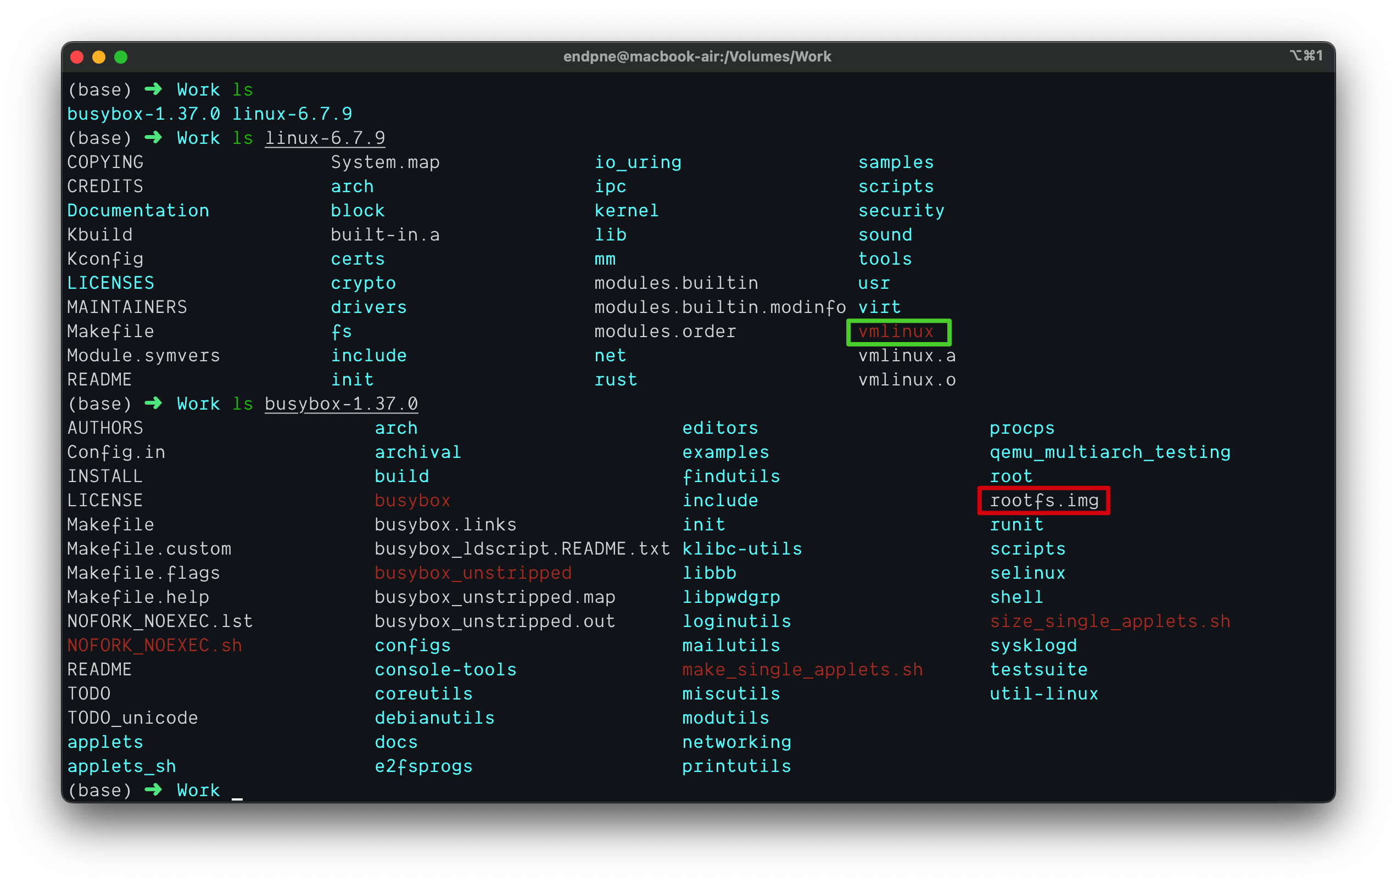Click the ⌥⌘1 shortcut indicator

pos(1305,55)
